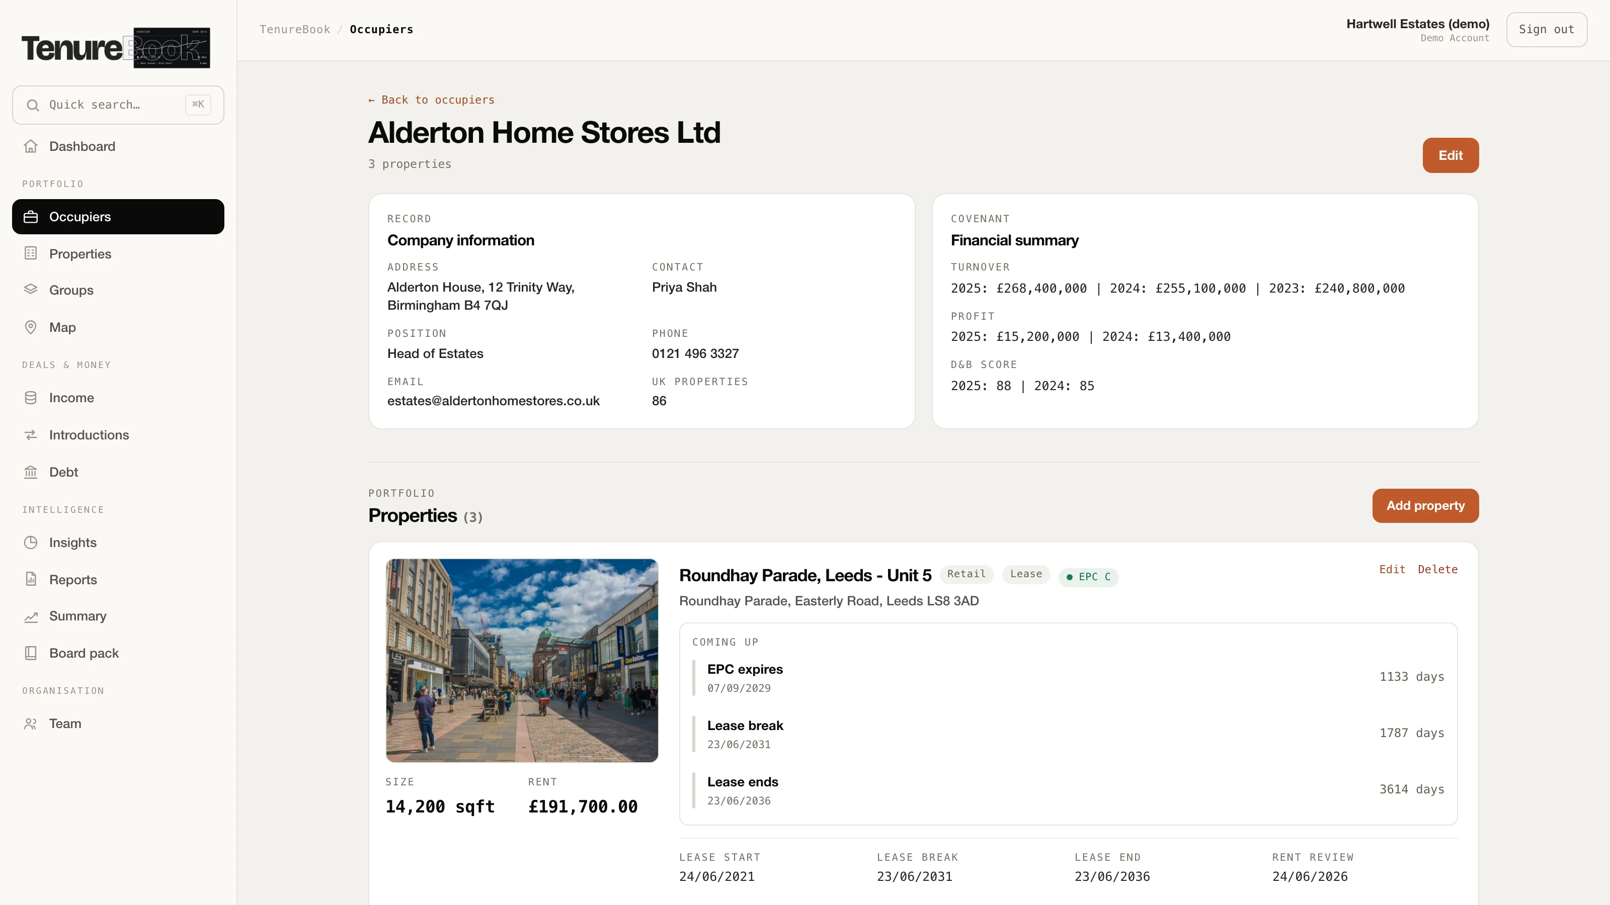Click the Introductions arrows icon
Screen dimensions: 1610x905
[x=31, y=435]
